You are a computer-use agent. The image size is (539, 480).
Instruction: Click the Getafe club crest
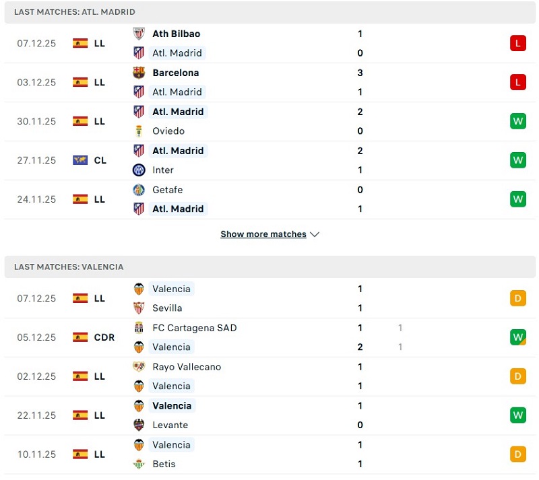tap(139, 190)
